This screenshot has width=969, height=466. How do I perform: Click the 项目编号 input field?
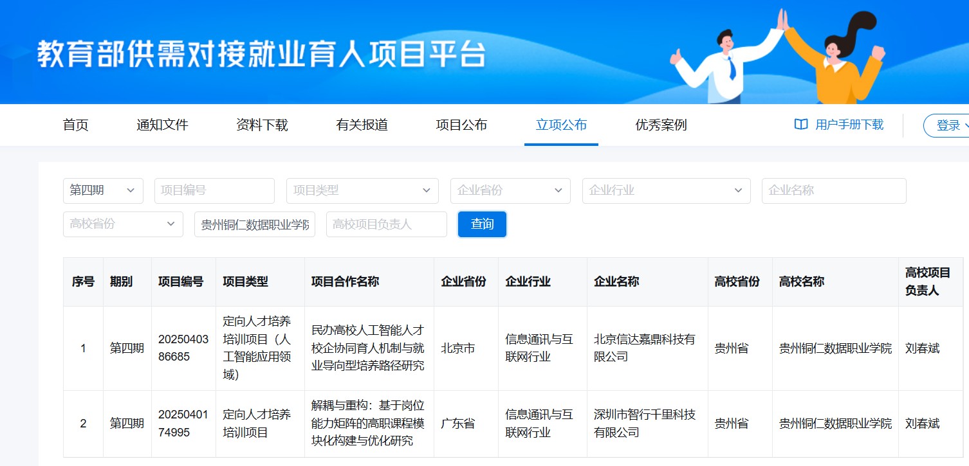[214, 190]
